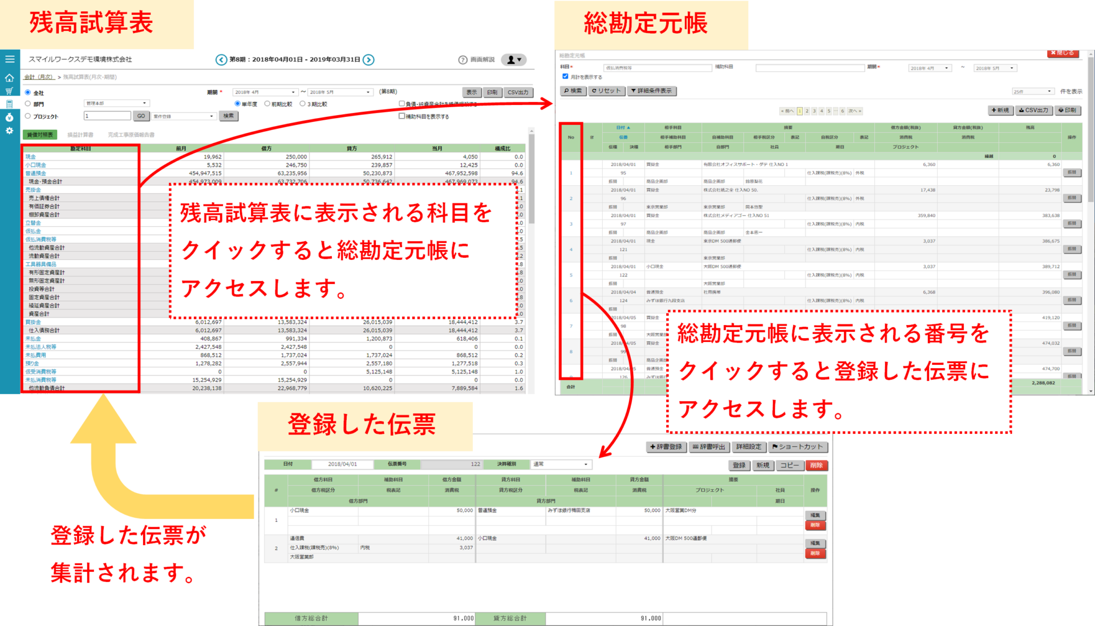Go to ledger page 2
The height and width of the screenshot is (626, 1095).
(807, 111)
